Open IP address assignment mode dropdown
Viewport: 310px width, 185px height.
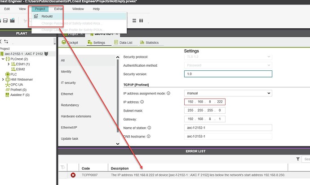pos(269,93)
